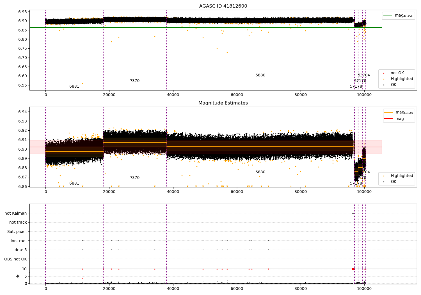Click the red marker next to 'not OK'

384,73
